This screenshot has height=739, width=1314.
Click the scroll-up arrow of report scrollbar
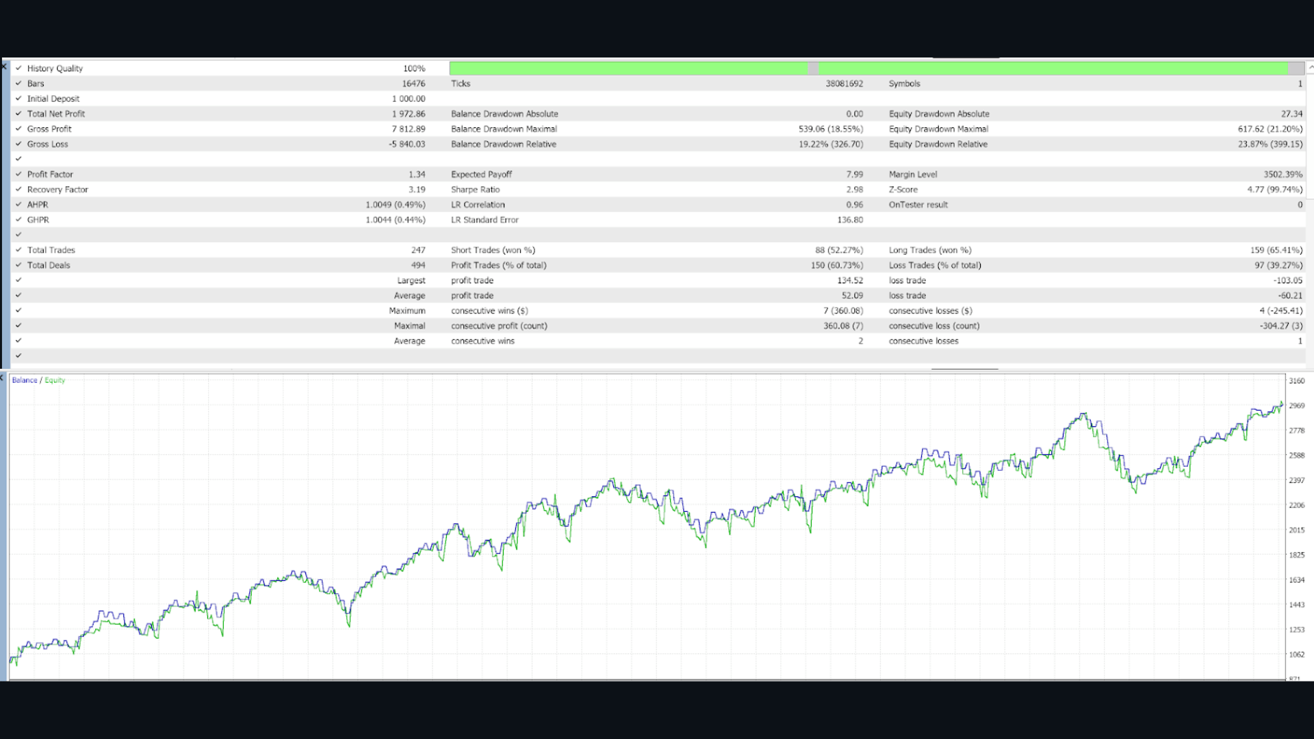coord(1310,68)
